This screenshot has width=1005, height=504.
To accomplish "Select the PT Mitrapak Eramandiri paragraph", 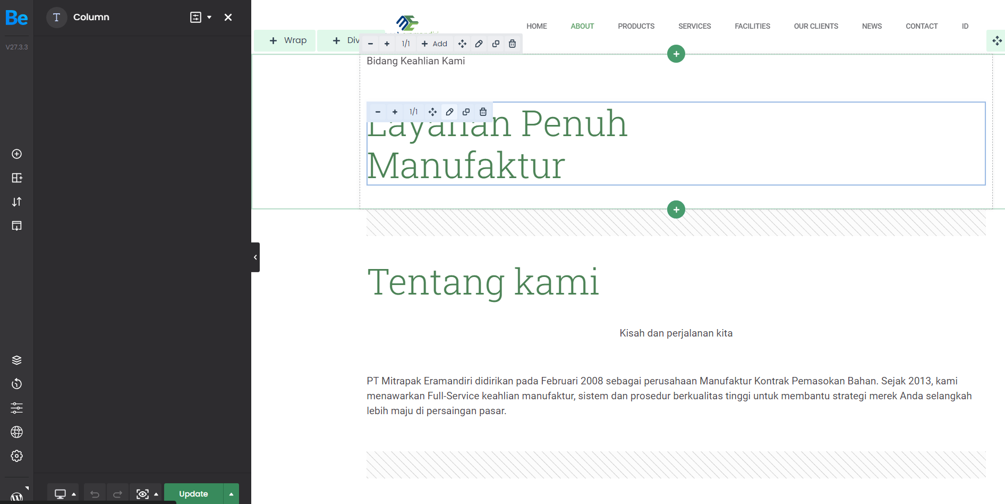I will click(x=669, y=396).
